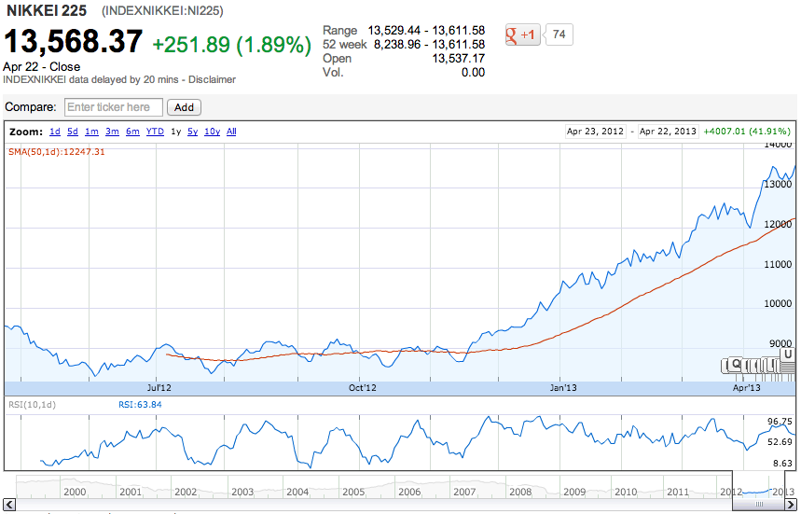Viewport: 801px width, 514px height.
Task: Set chart zoom to 3m
Action: pos(112,132)
